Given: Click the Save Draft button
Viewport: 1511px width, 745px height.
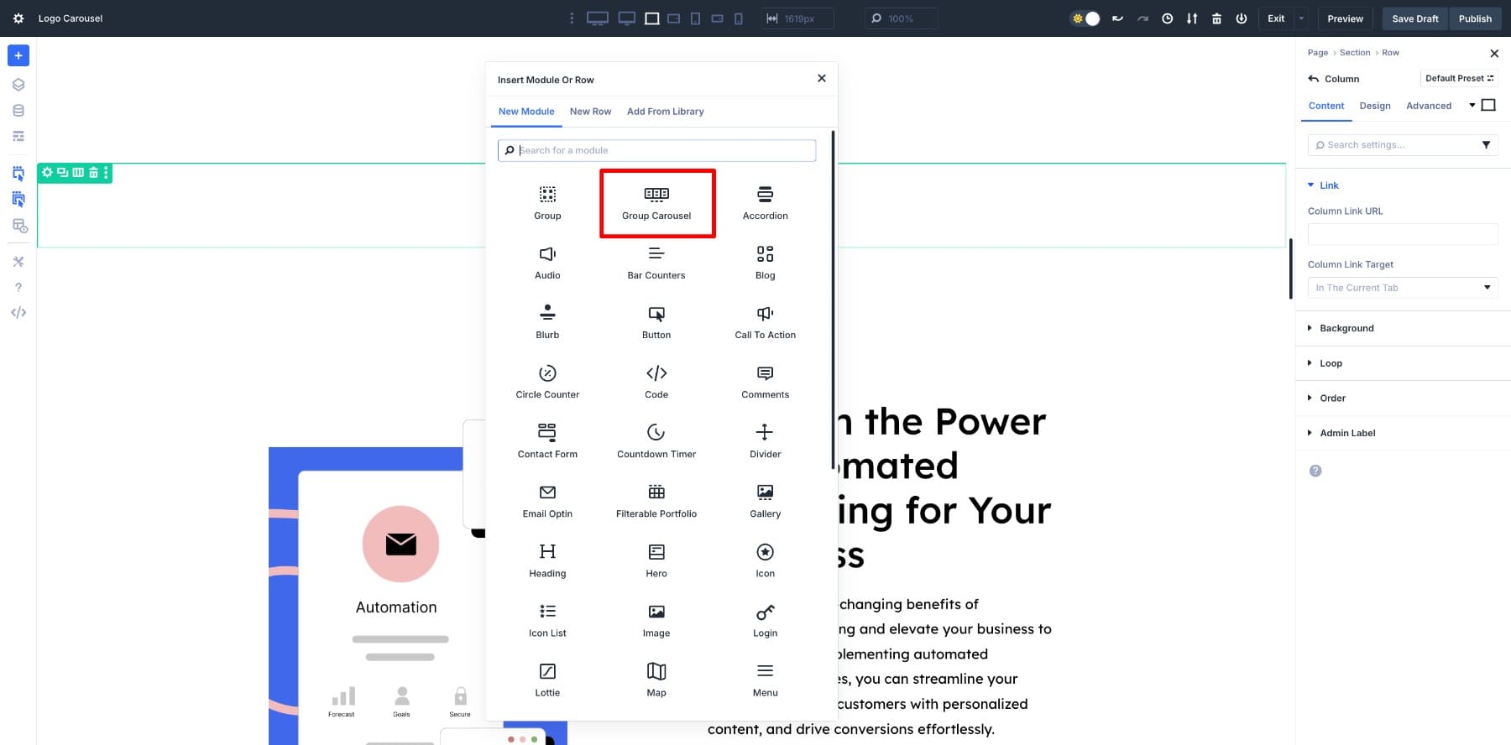Looking at the screenshot, I should pos(1414,18).
